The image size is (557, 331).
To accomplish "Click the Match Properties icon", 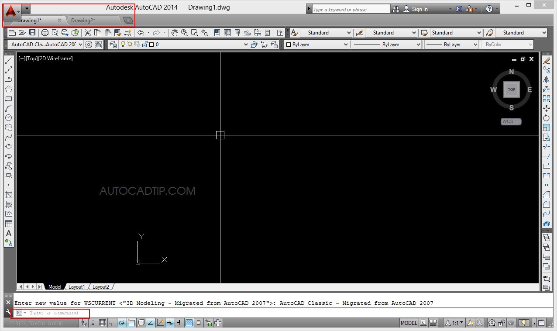I will 117,33.
